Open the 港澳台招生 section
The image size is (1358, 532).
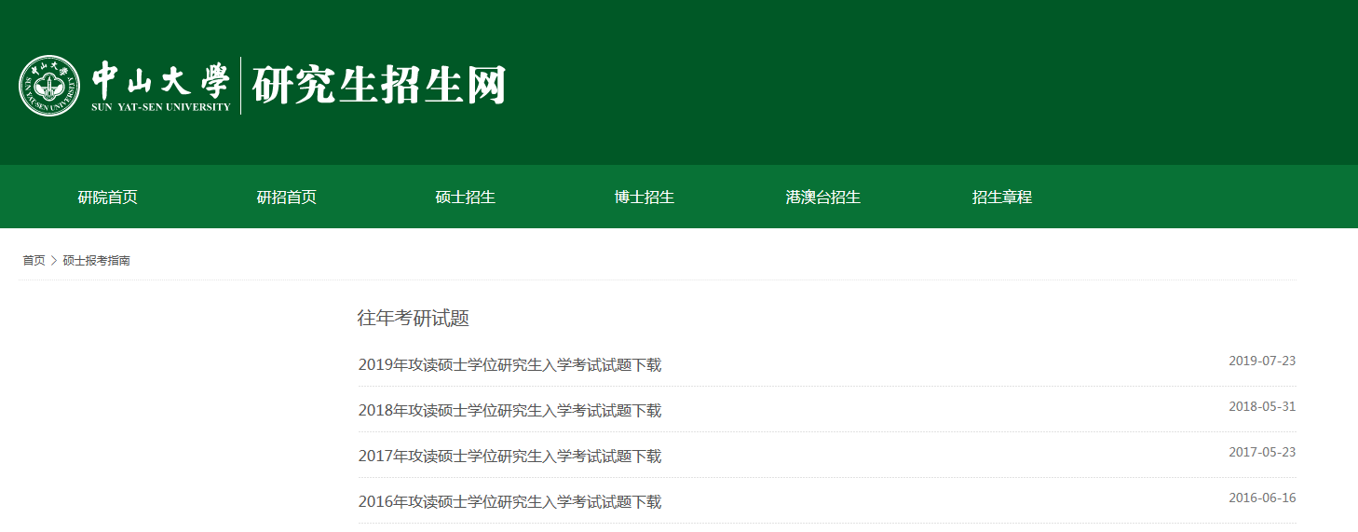[822, 198]
